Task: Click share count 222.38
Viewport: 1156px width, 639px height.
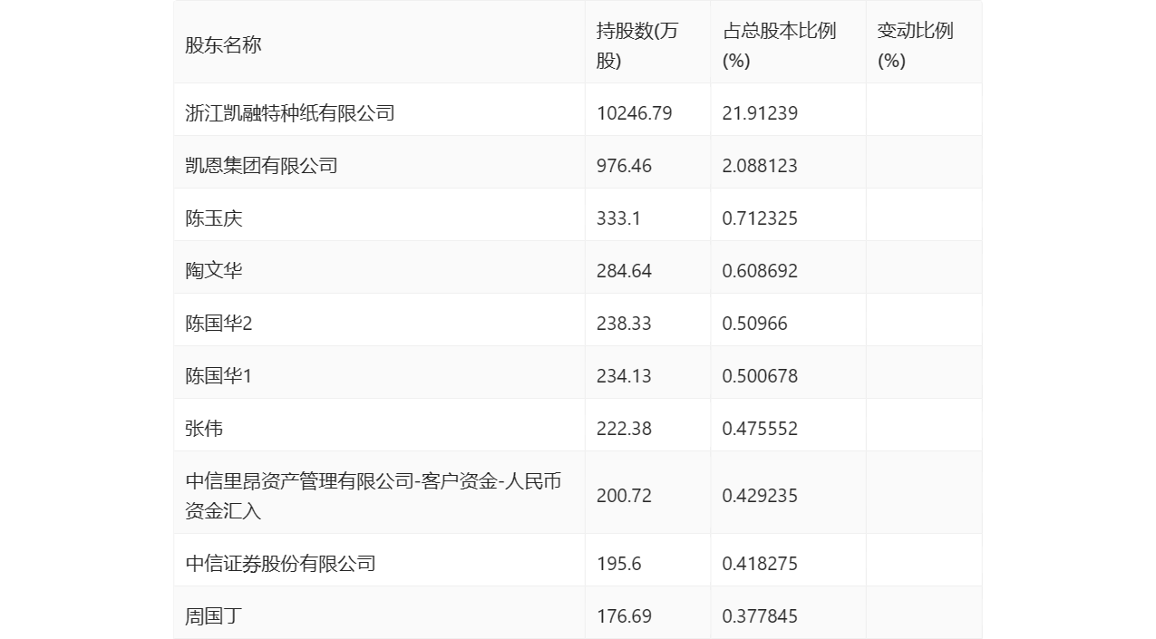Action: click(x=624, y=429)
